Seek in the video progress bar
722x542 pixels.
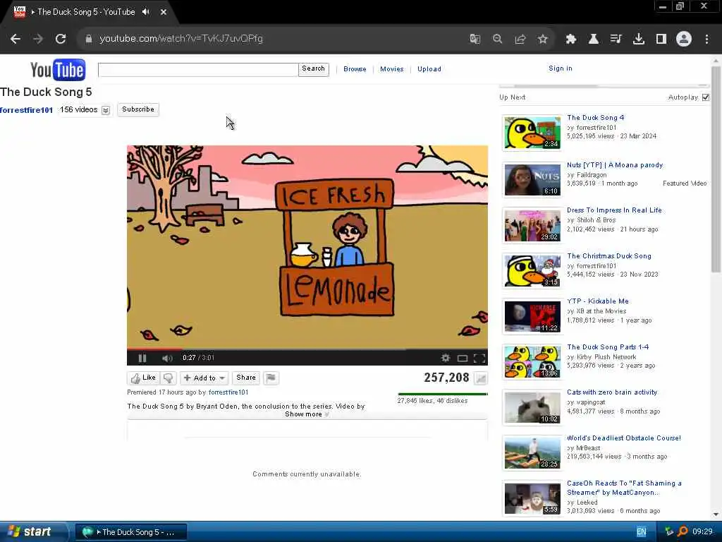[x=307, y=349]
